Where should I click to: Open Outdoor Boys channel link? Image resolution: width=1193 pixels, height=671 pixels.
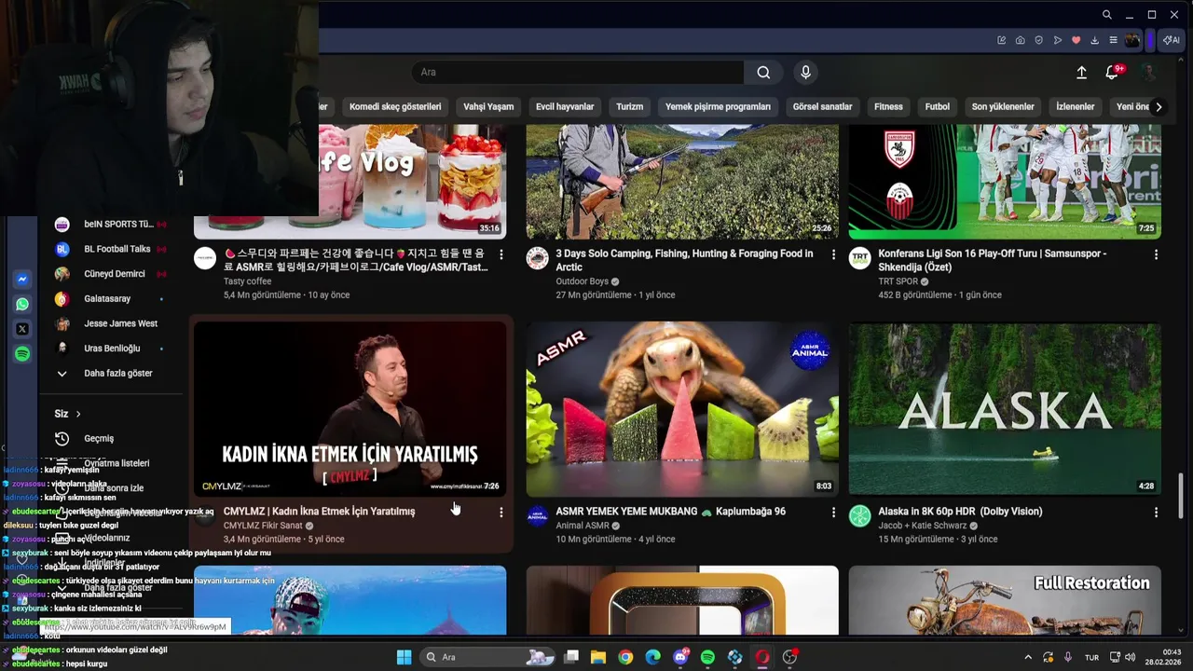pyautogui.click(x=582, y=281)
